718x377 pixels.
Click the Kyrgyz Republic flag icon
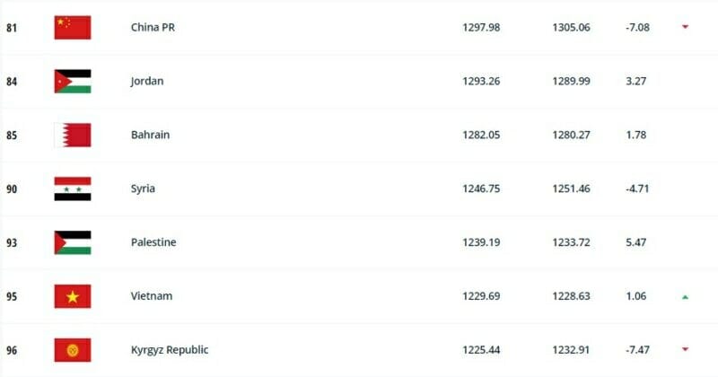[73, 349]
